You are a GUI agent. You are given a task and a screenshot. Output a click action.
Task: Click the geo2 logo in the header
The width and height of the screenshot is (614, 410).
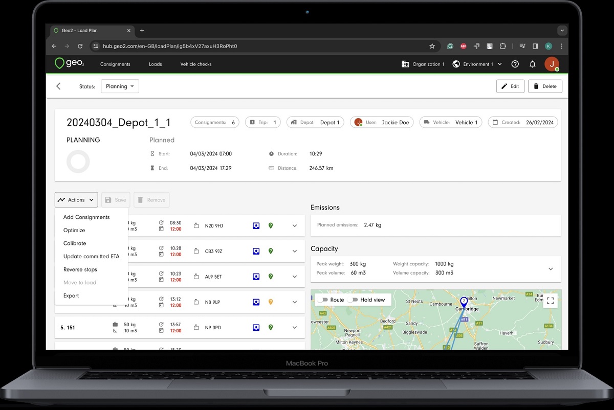[x=69, y=64]
